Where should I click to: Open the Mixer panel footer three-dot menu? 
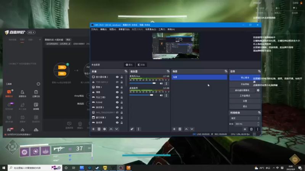click(x=138, y=129)
